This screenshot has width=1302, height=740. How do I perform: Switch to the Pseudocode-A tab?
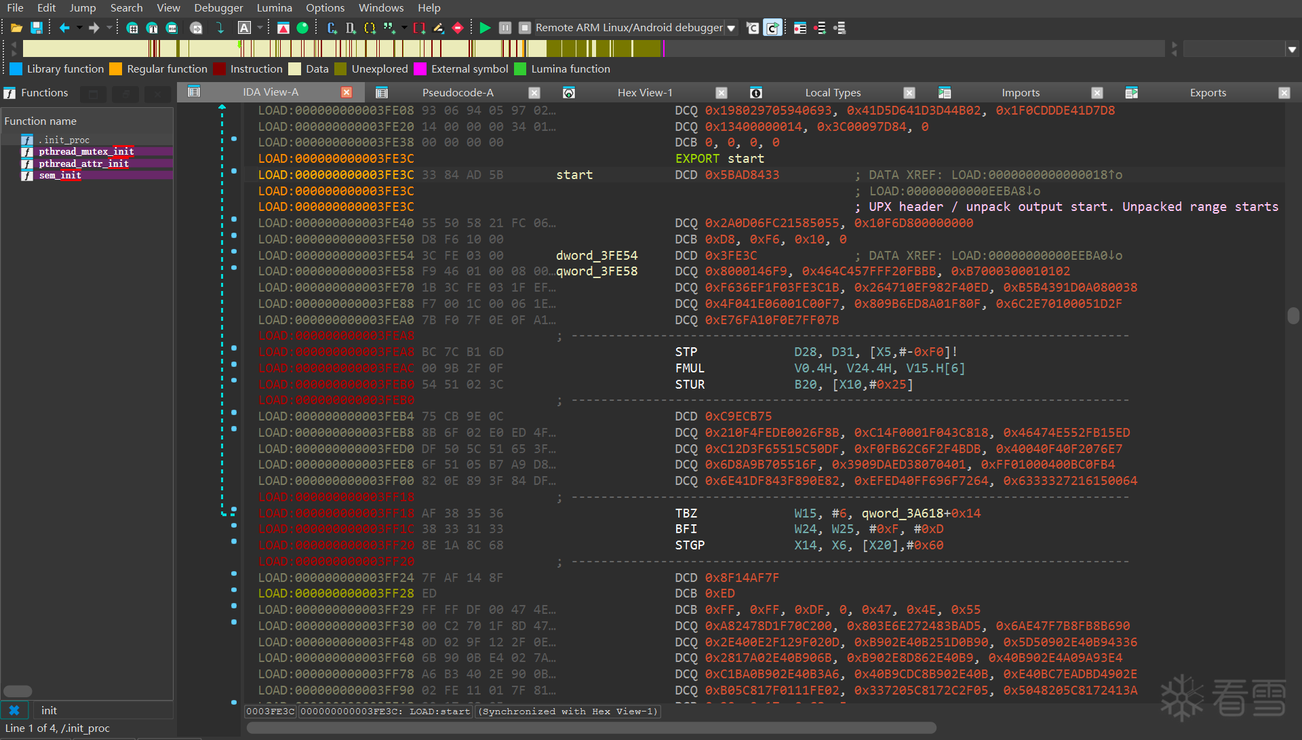point(458,93)
